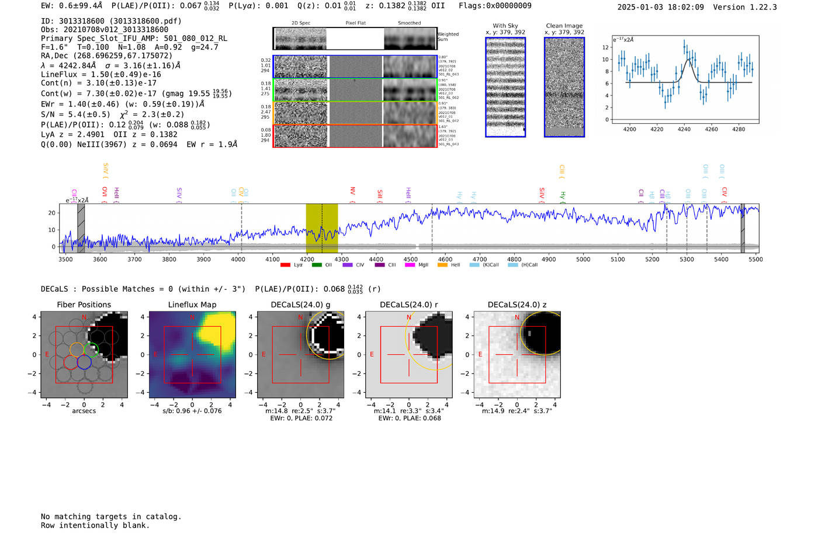Open the With Sky image thumbnail

click(x=505, y=87)
